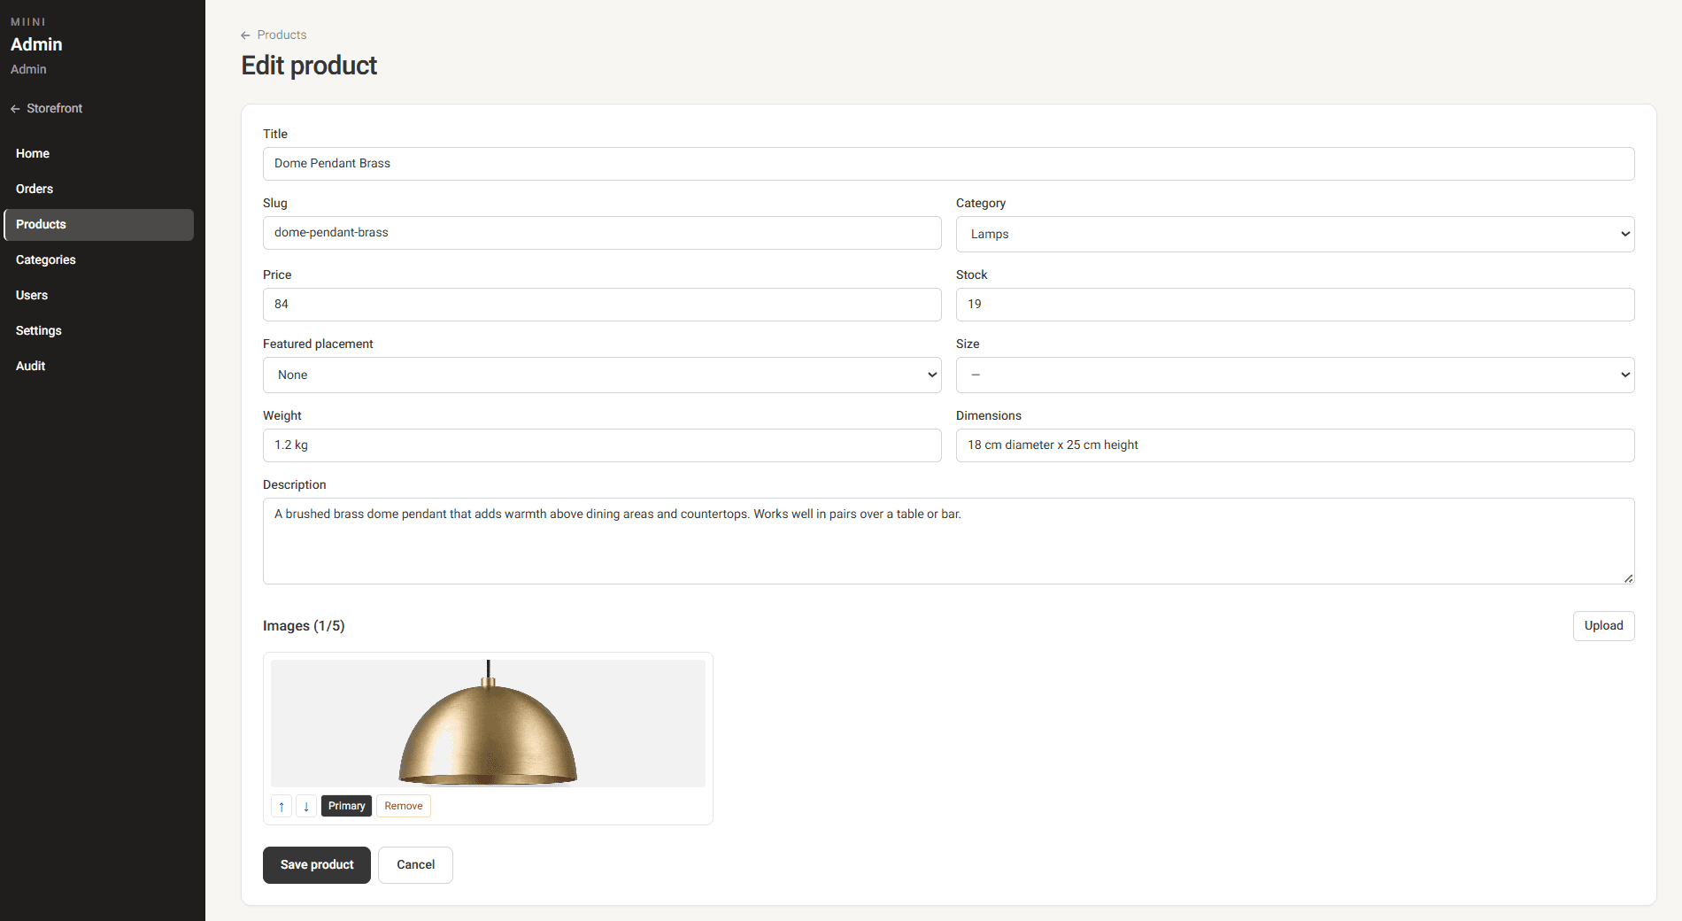Click into the Description text area
Viewport: 1682px width, 921px height.
tap(948, 541)
